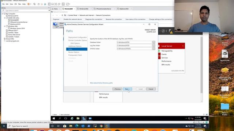Click Network and Internet in the breadcrumb
234x131 pixels.
pyautogui.click(x=86, y=15)
